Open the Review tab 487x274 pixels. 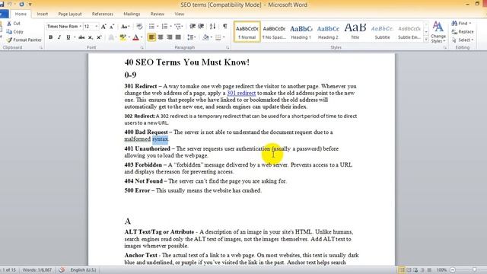coord(158,14)
